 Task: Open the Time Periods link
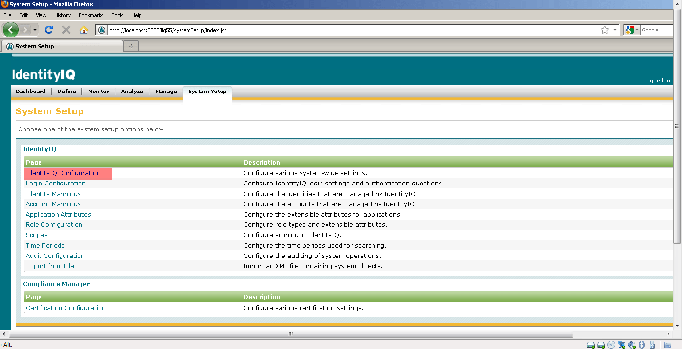45,246
